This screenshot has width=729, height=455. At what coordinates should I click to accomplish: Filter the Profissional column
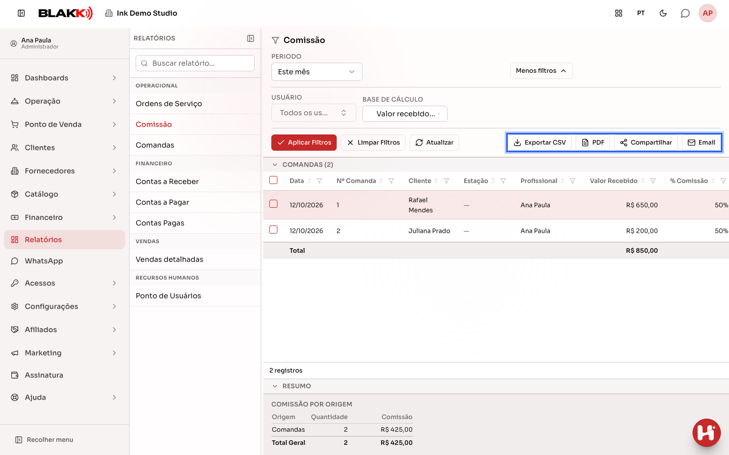[573, 181]
